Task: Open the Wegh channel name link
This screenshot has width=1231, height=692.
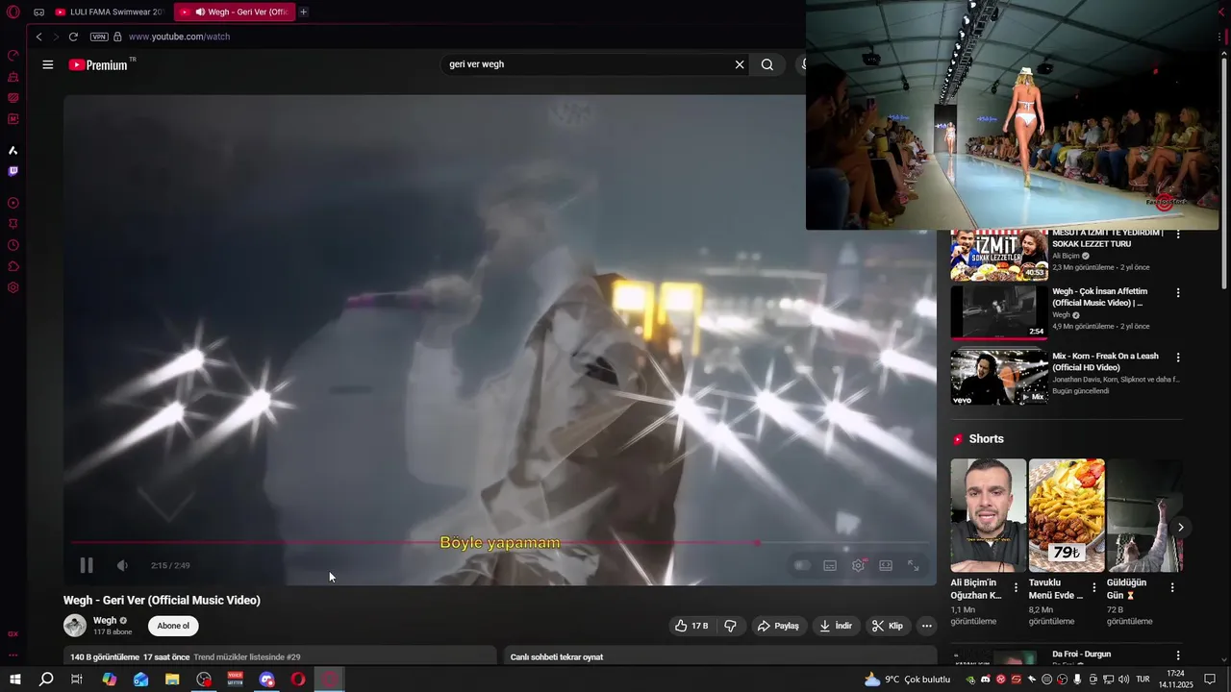Action: pyautogui.click(x=105, y=621)
